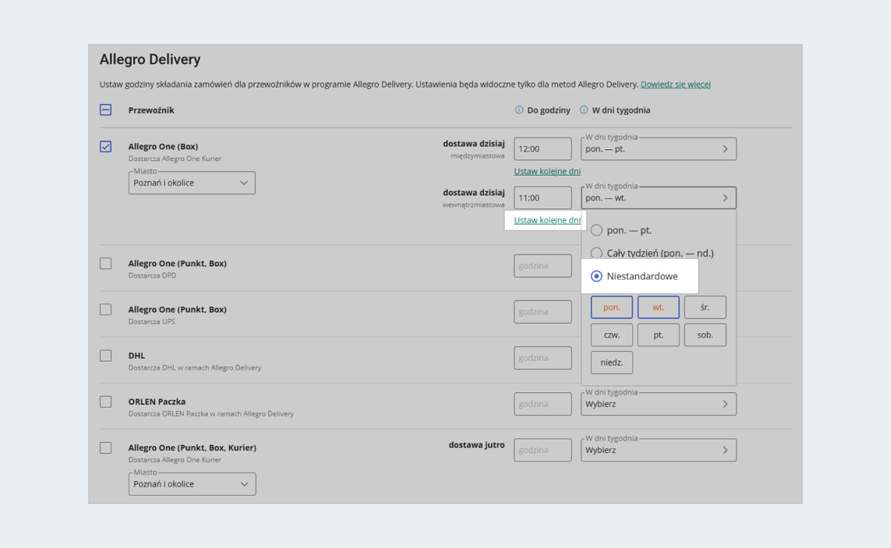Uncheck the Allegro One (Box) checkbox

tap(105, 147)
